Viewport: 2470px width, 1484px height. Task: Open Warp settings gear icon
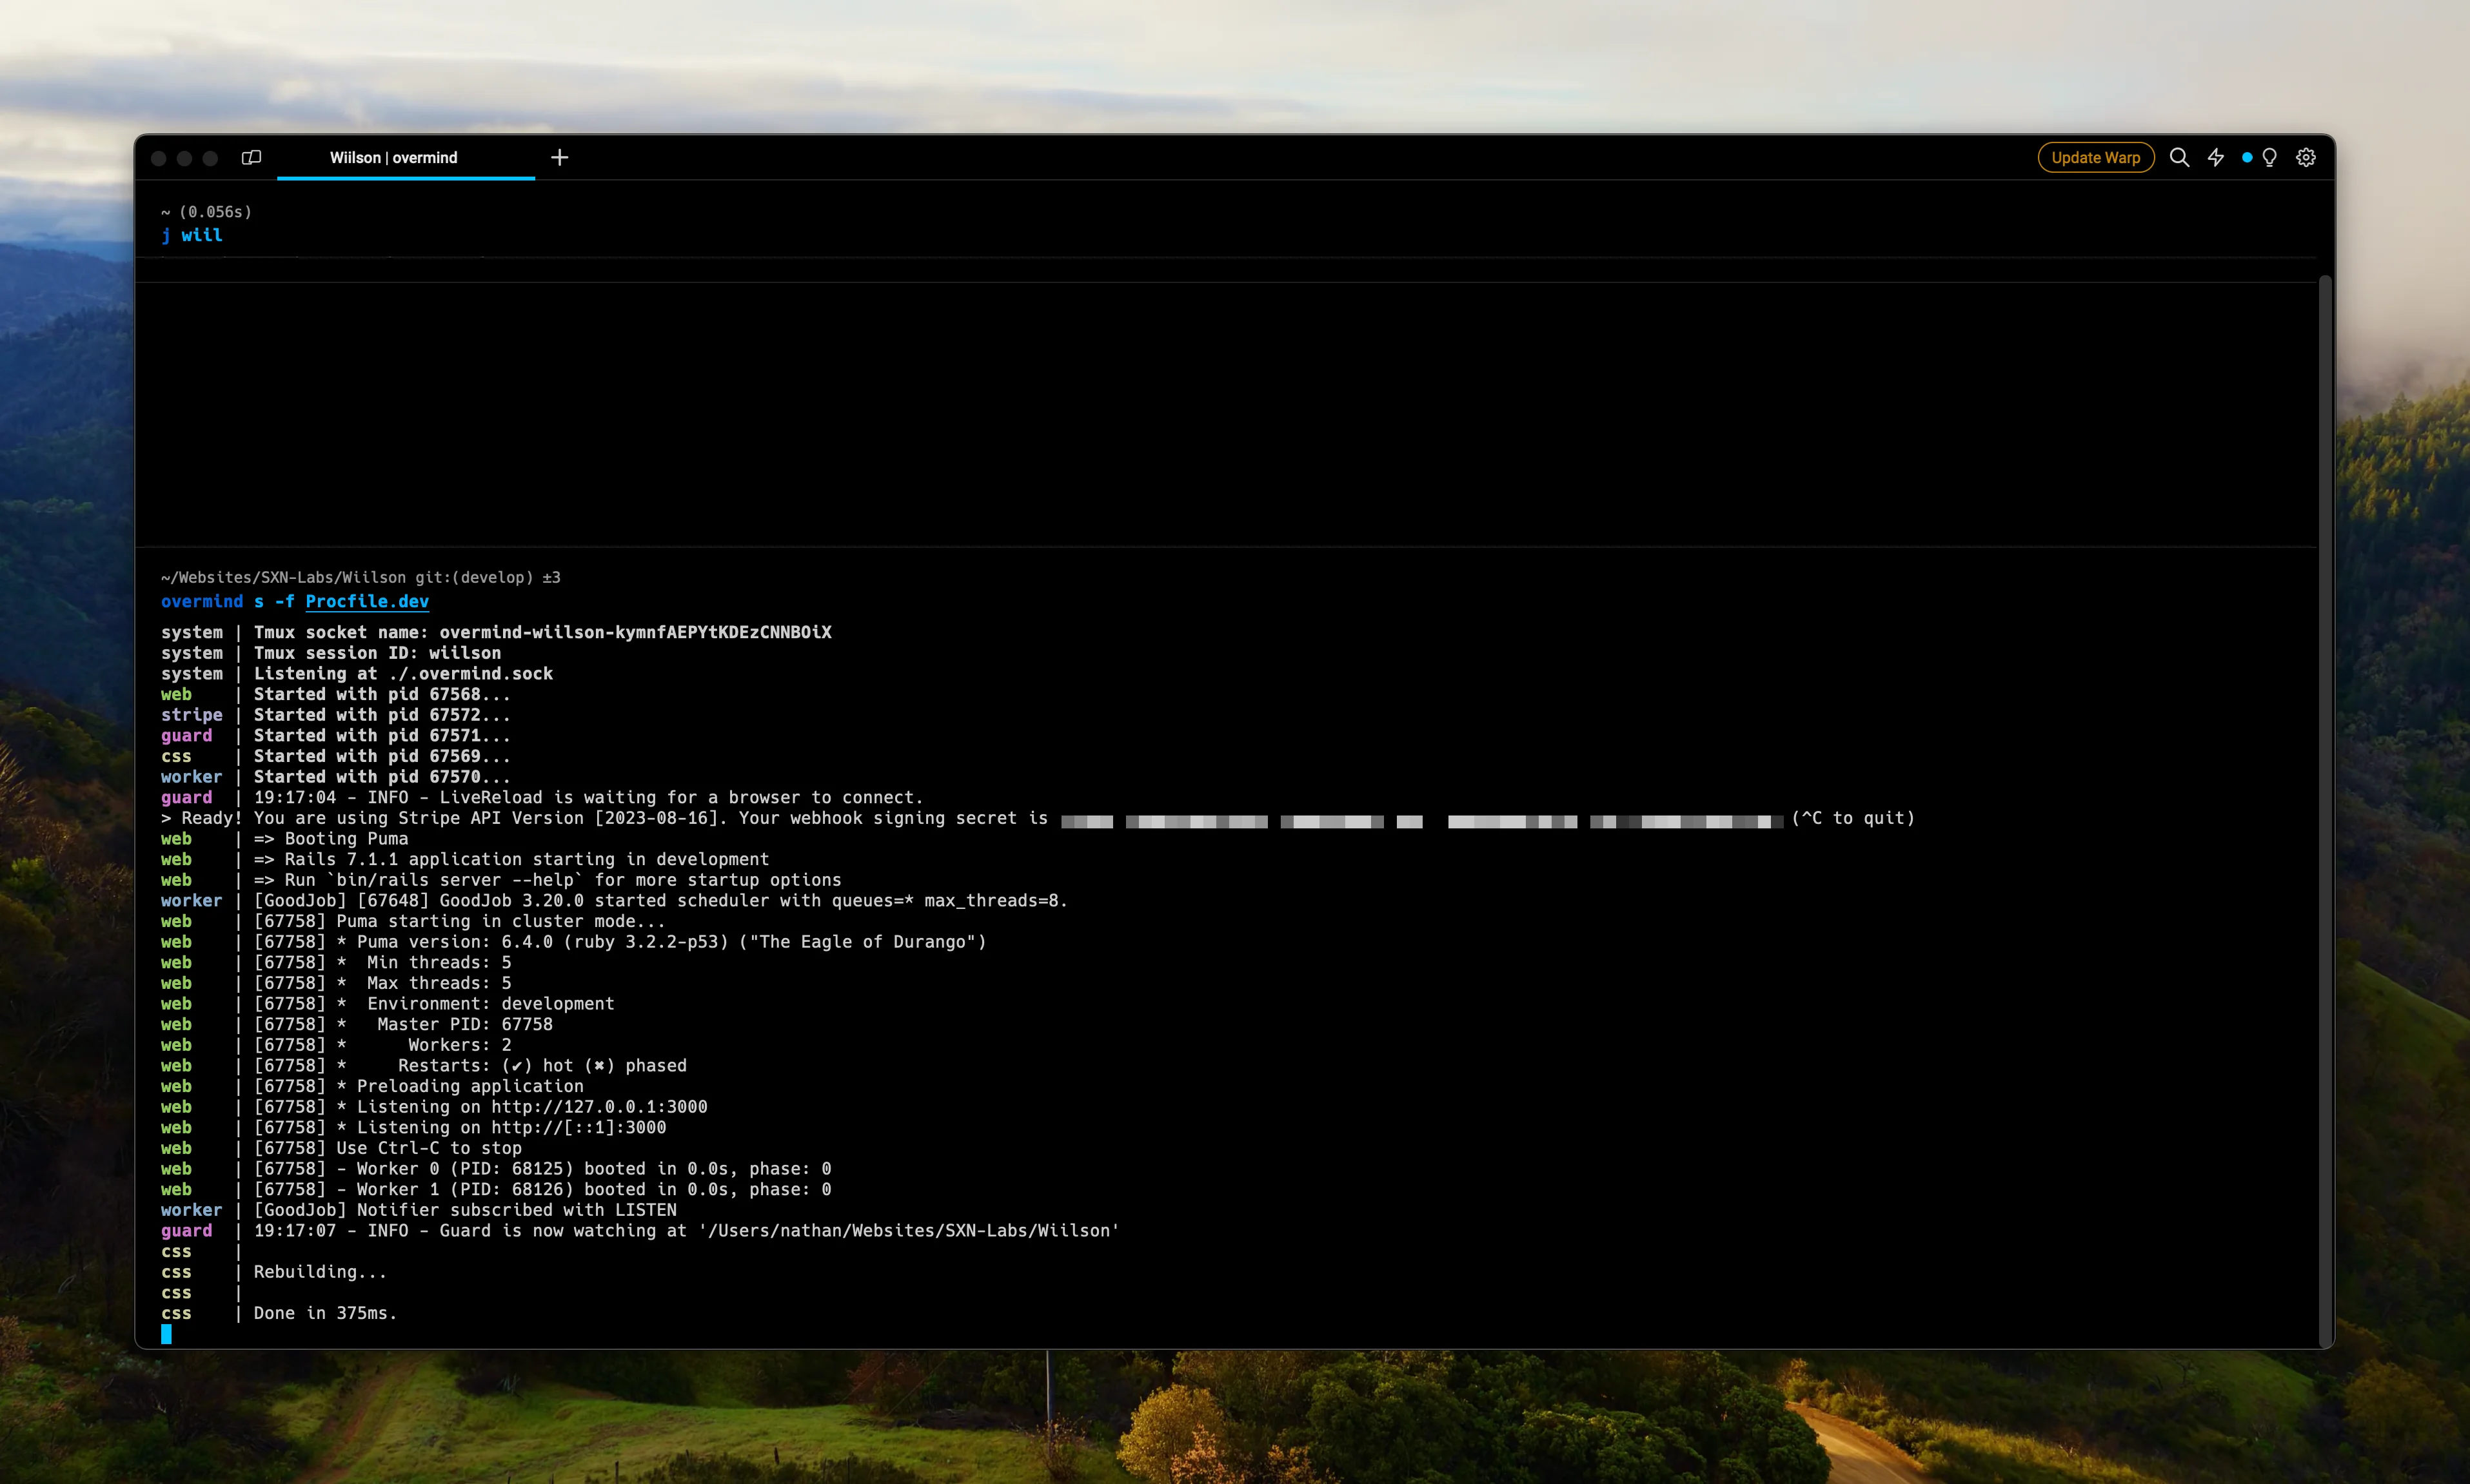pyautogui.click(x=2306, y=158)
